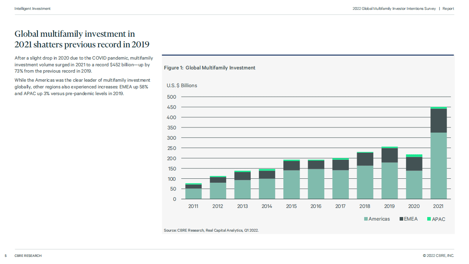Image resolution: width=469 pixels, height=264 pixels.
Task: Click the 2022 Global Multifamily Investor Intentions Survey link
Action: (394, 8)
